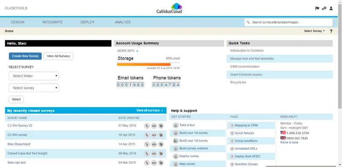Click the Email tokens counter
342x167 pixels.
[x=131, y=85]
